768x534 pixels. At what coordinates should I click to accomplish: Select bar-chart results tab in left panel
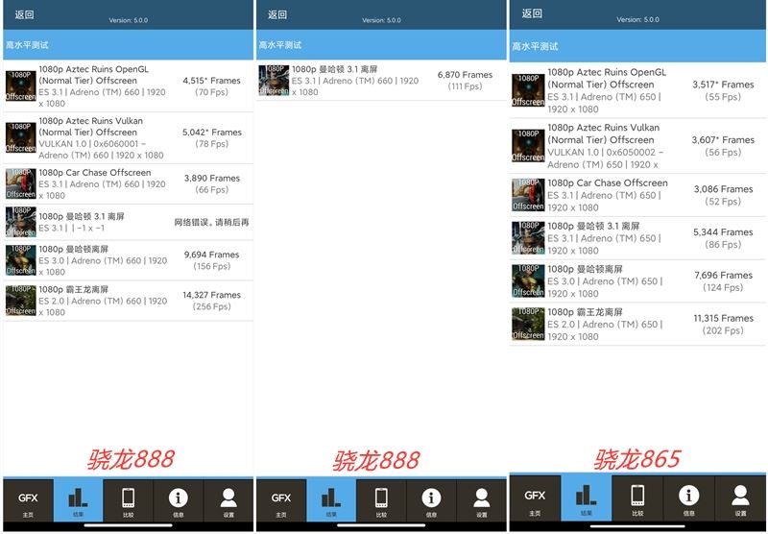[79, 500]
